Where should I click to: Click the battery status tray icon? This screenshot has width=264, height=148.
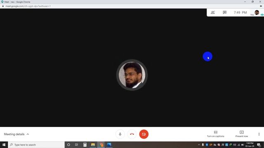pos(243,145)
